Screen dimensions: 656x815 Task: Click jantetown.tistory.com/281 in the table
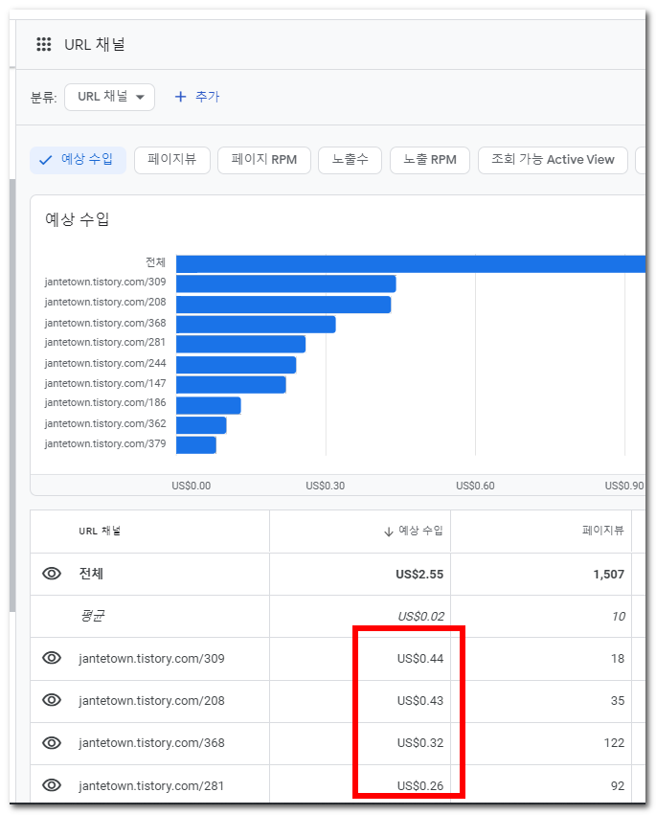(151, 786)
